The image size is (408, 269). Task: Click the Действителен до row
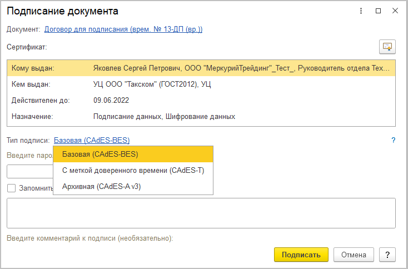click(201, 101)
